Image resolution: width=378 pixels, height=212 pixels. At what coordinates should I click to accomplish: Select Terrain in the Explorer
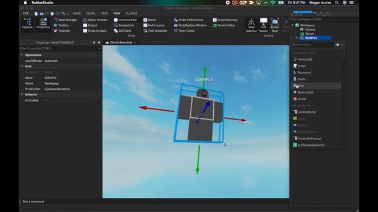pyautogui.click(x=309, y=34)
